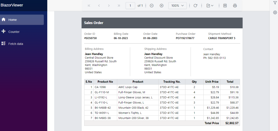Image resolution: width=278 pixels, height=131 pixels.
Task: Open the Fetch data page
Action: [x=15, y=44]
